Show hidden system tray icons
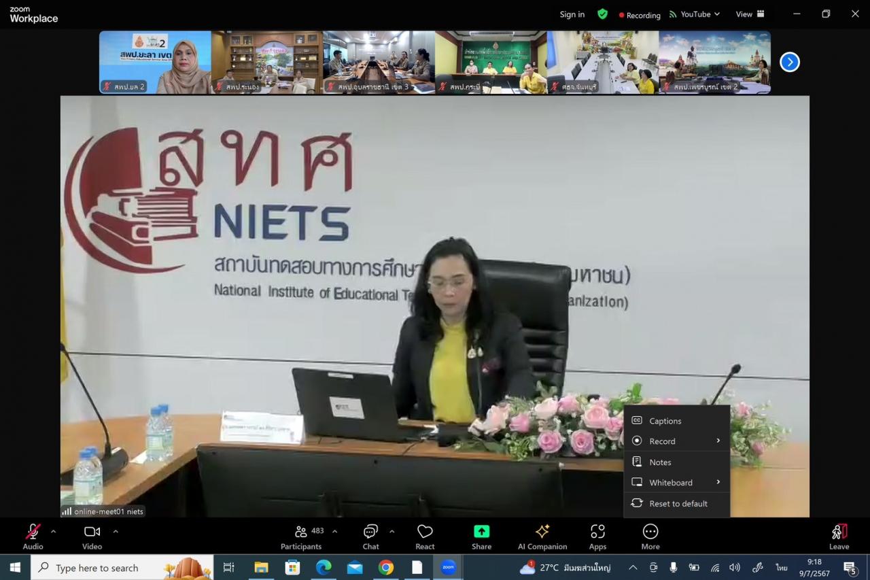The image size is (870, 580). (x=633, y=567)
